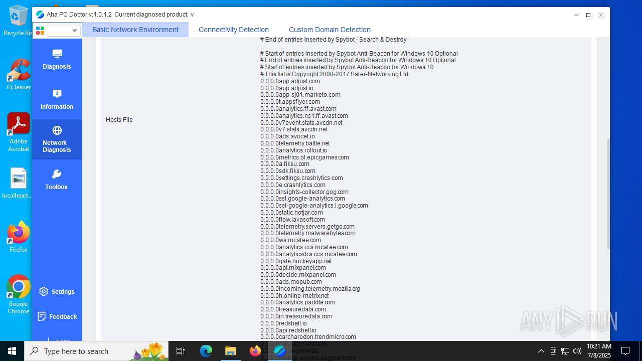642x361 pixels.
Task: Select the 0.0.0.0incoming.telemetry.mozilla.org entry
Action: [310, 289]
